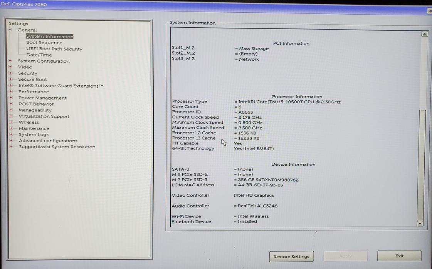Click the Exit button

pos(399,256)
